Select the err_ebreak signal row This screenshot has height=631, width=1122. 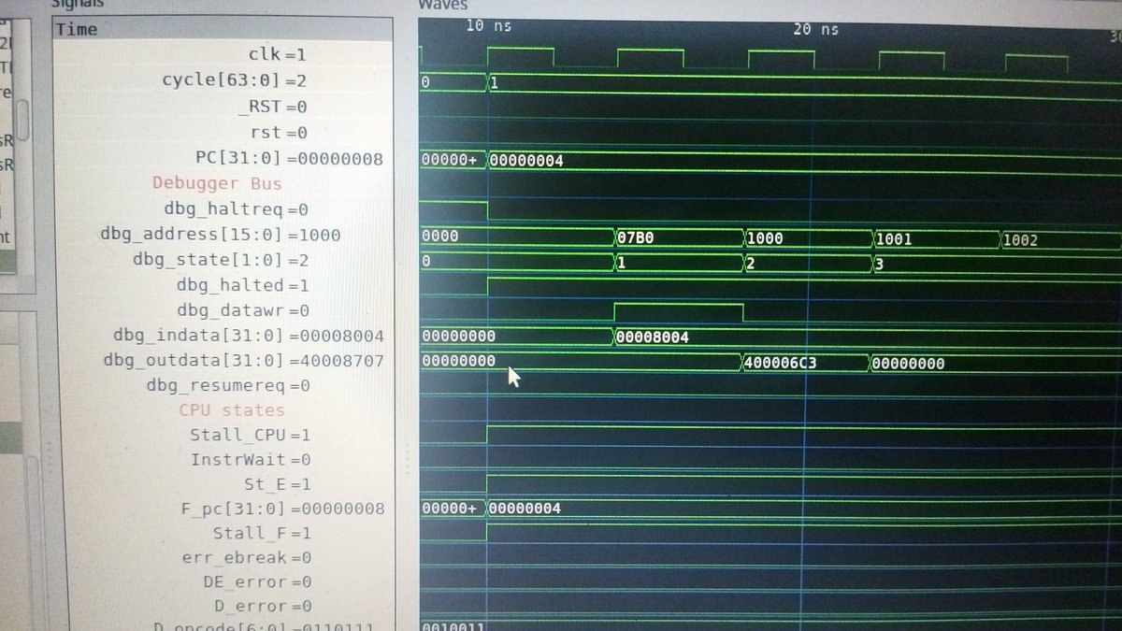(x=247, y=558)
